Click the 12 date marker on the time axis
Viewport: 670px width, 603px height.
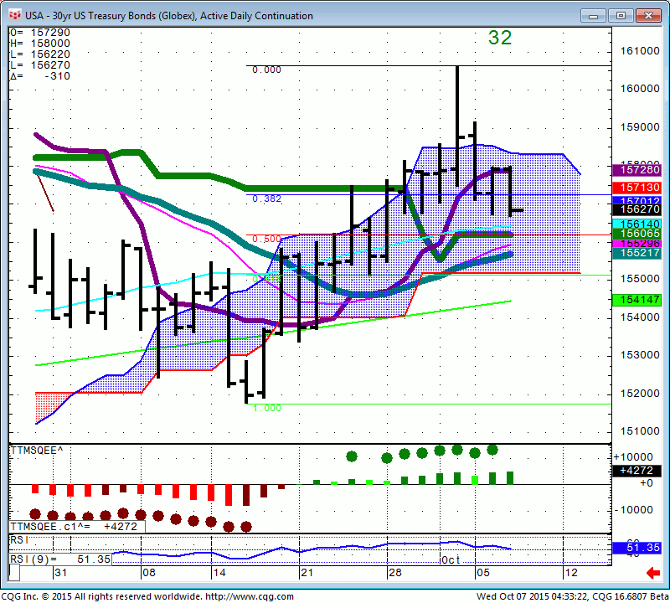click(571, 573)
